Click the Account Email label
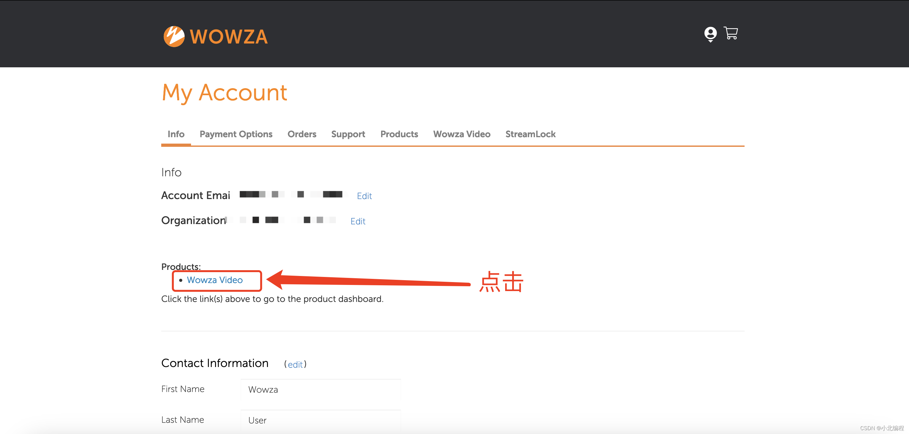 (x=196, y=196)
